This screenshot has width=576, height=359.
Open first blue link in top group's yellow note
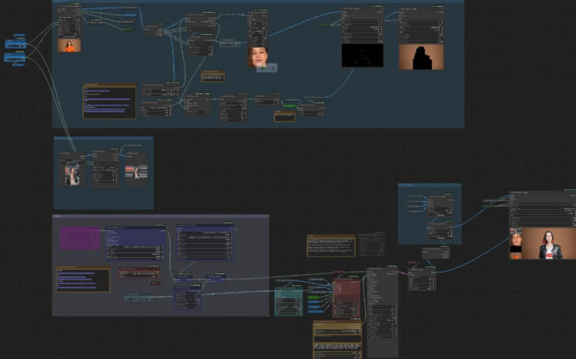[x=106, y=99]
